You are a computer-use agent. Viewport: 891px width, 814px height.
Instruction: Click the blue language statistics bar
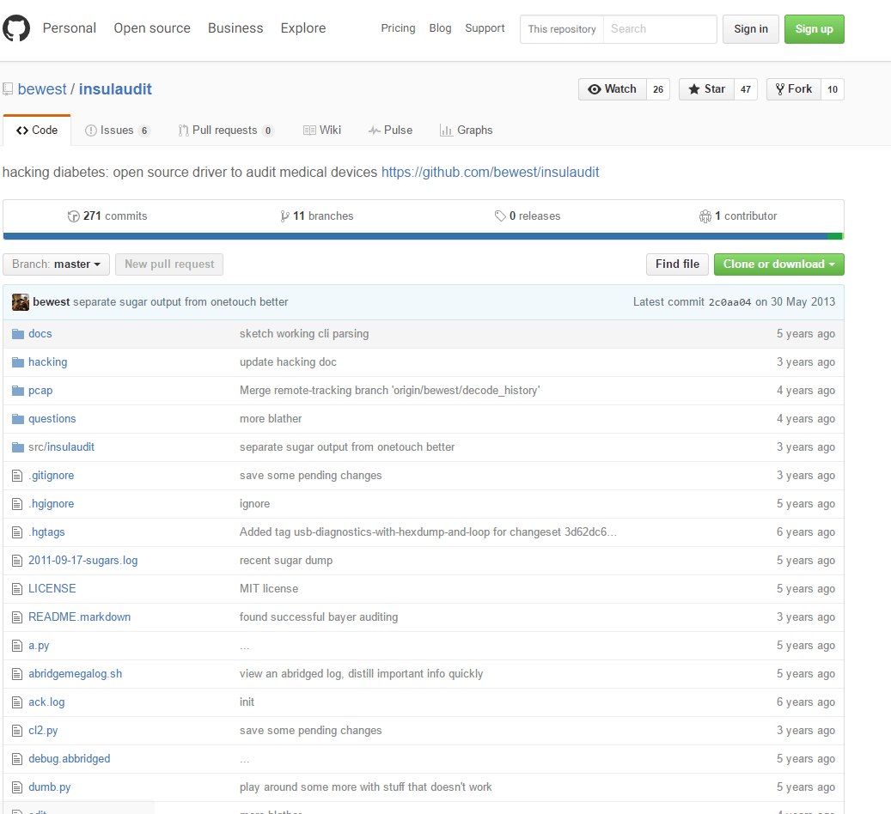[412, 234]
